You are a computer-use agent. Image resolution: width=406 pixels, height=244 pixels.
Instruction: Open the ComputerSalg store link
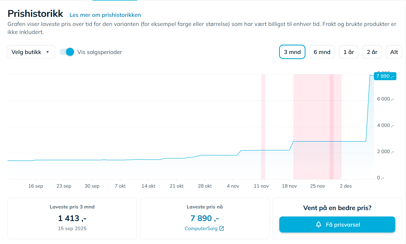point(201,228)
